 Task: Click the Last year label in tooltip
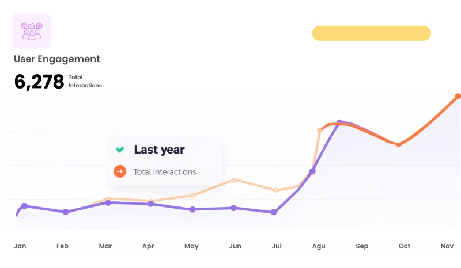(x=159, y=150)
